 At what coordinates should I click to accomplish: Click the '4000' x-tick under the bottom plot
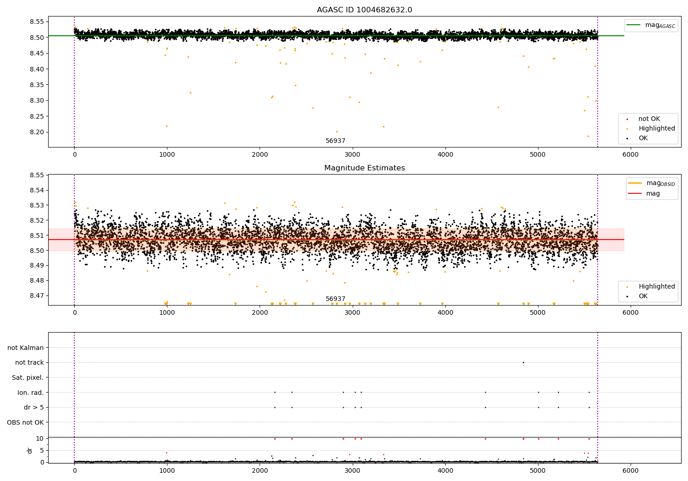[x=445, y=471]
